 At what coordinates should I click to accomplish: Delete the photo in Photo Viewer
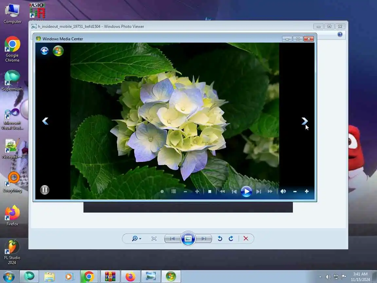point(246,238)
